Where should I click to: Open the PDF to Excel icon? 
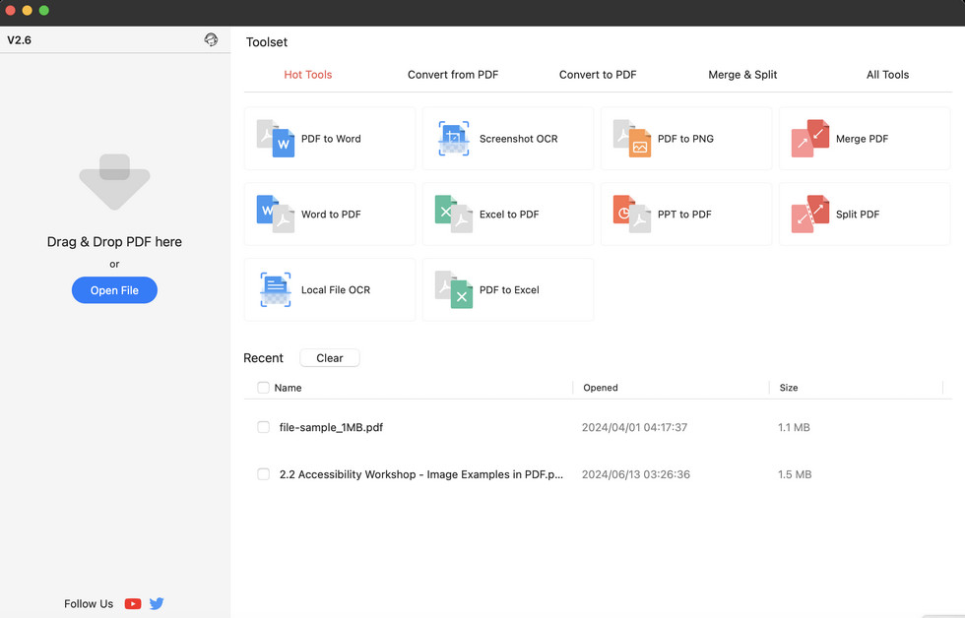tap(454, 289)
